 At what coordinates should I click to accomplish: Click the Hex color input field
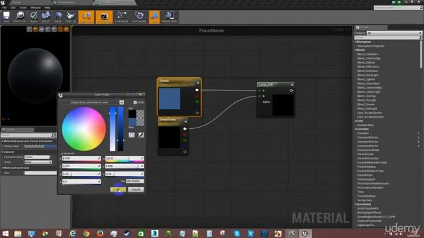click(x=135, y=181)
